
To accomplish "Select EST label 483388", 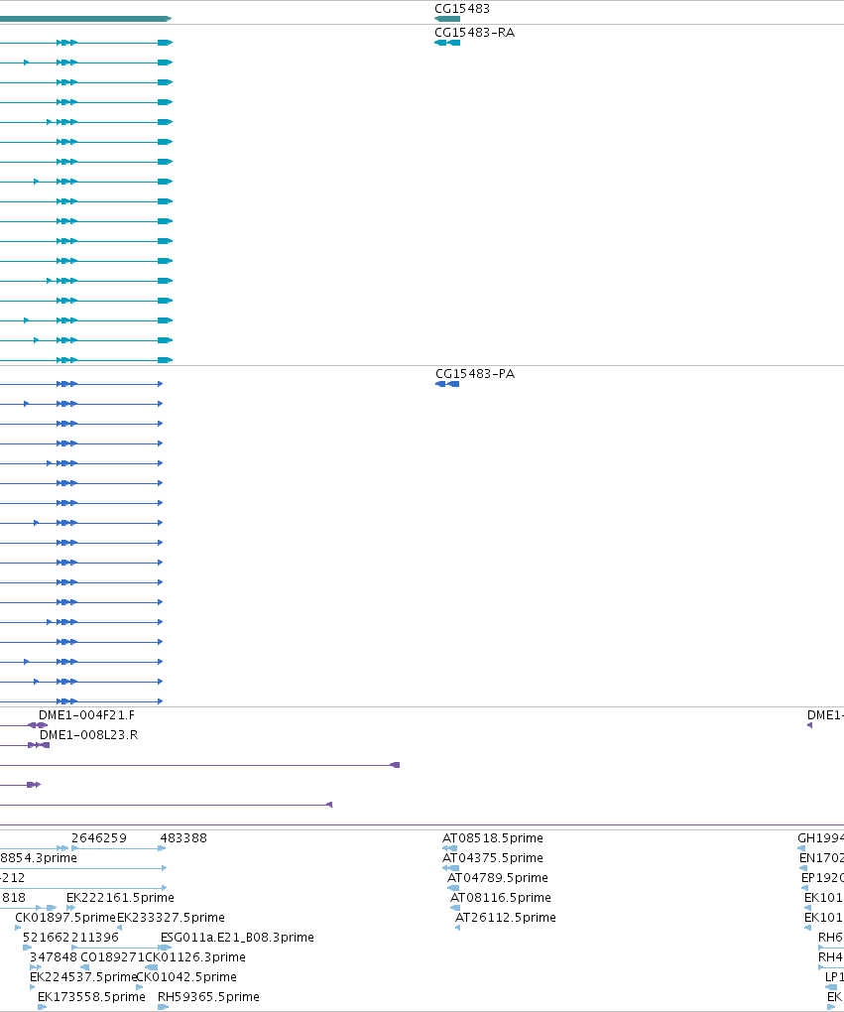I will pyautogui.click(x=183, y=838).
